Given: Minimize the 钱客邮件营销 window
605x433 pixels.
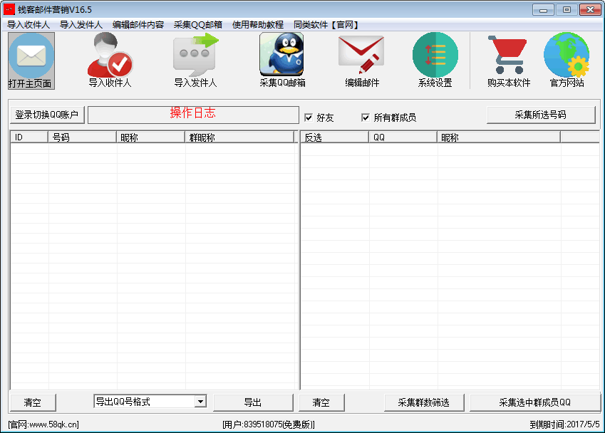Looking at the screenshot, I should point(543,10).
